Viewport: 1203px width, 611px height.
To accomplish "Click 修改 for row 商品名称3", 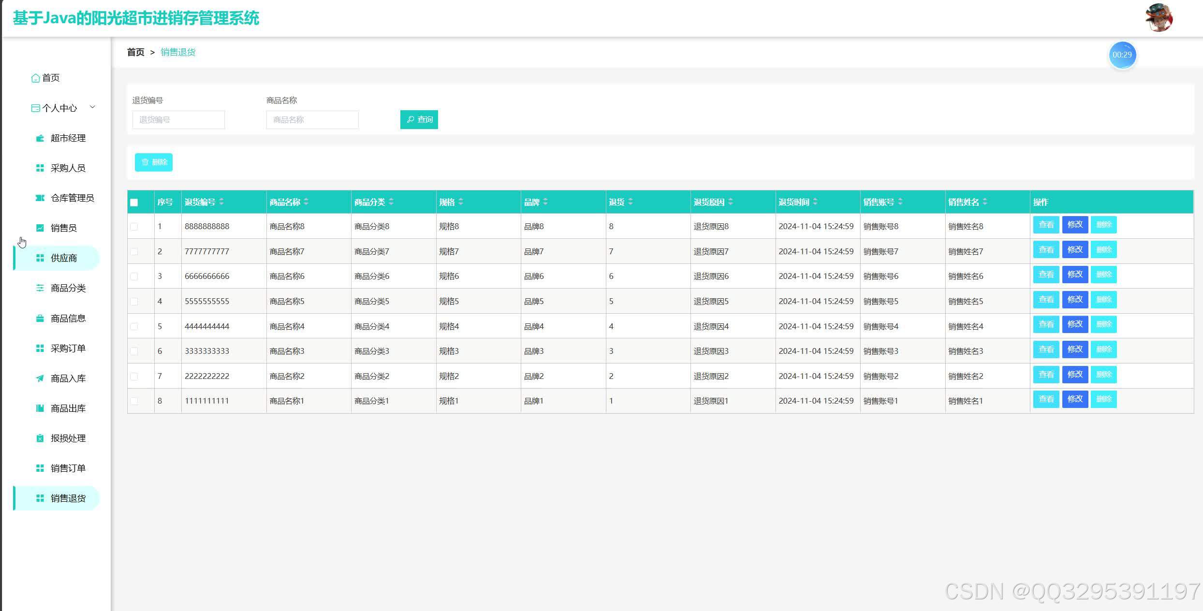I will (1075, 349).
